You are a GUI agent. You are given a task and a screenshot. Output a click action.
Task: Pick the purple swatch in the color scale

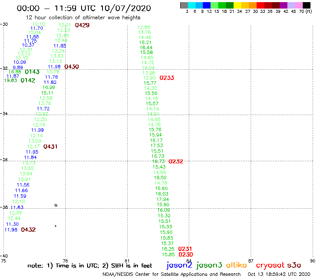point(284,5)
